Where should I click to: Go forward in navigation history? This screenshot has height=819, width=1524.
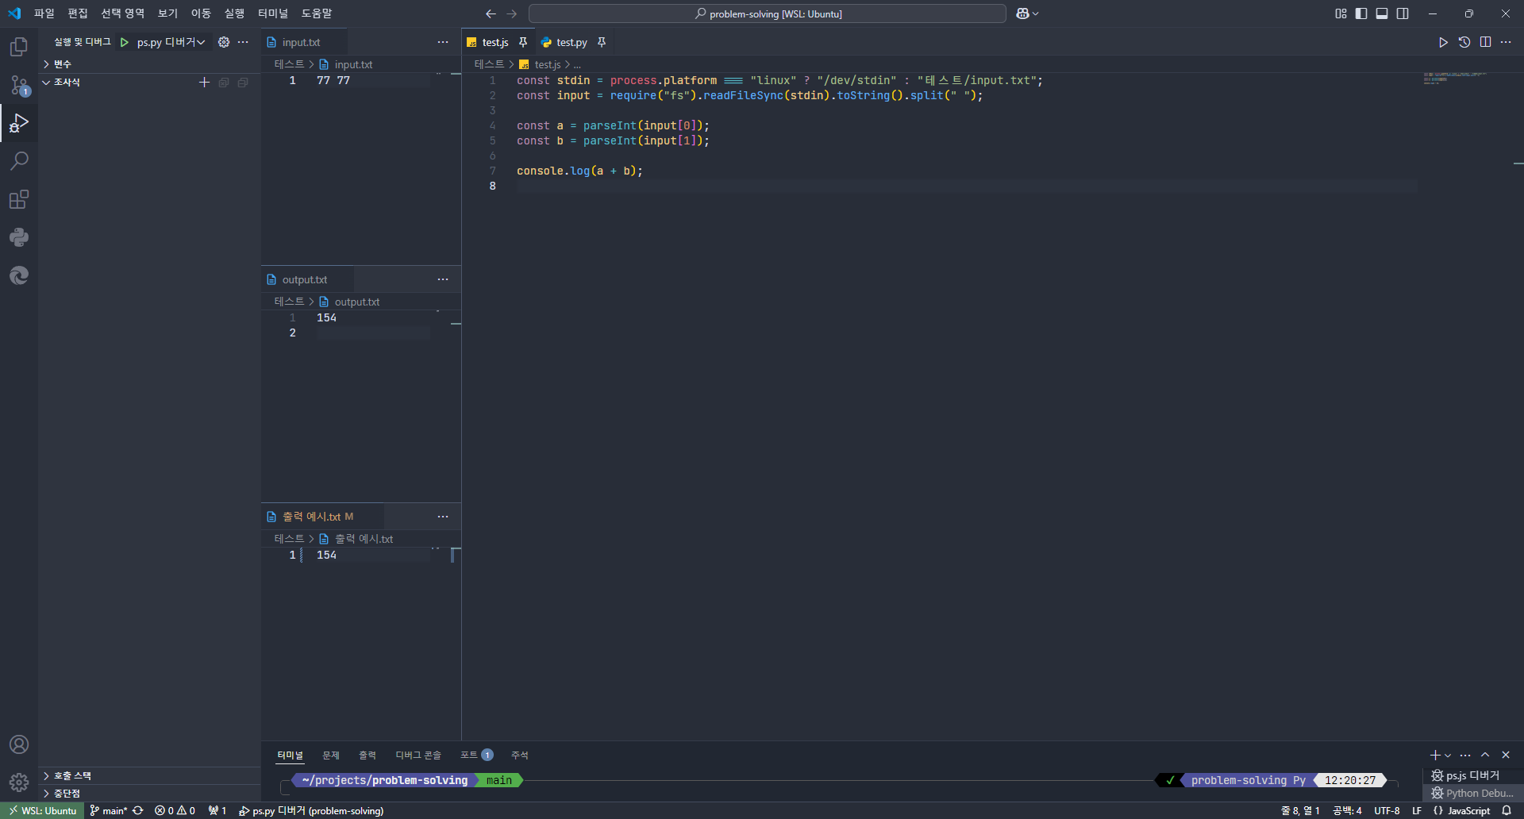[x=511, y=13]
